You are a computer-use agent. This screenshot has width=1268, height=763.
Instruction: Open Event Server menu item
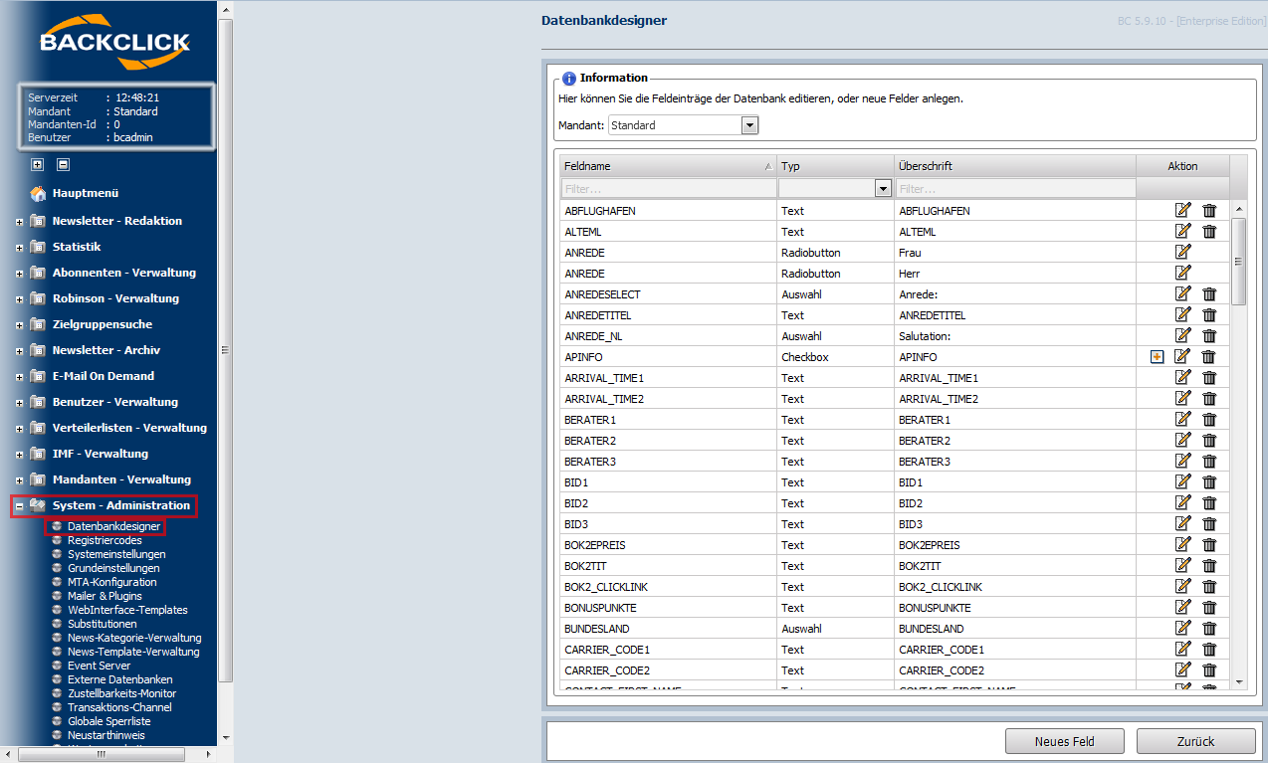click(x=99, y=666)
